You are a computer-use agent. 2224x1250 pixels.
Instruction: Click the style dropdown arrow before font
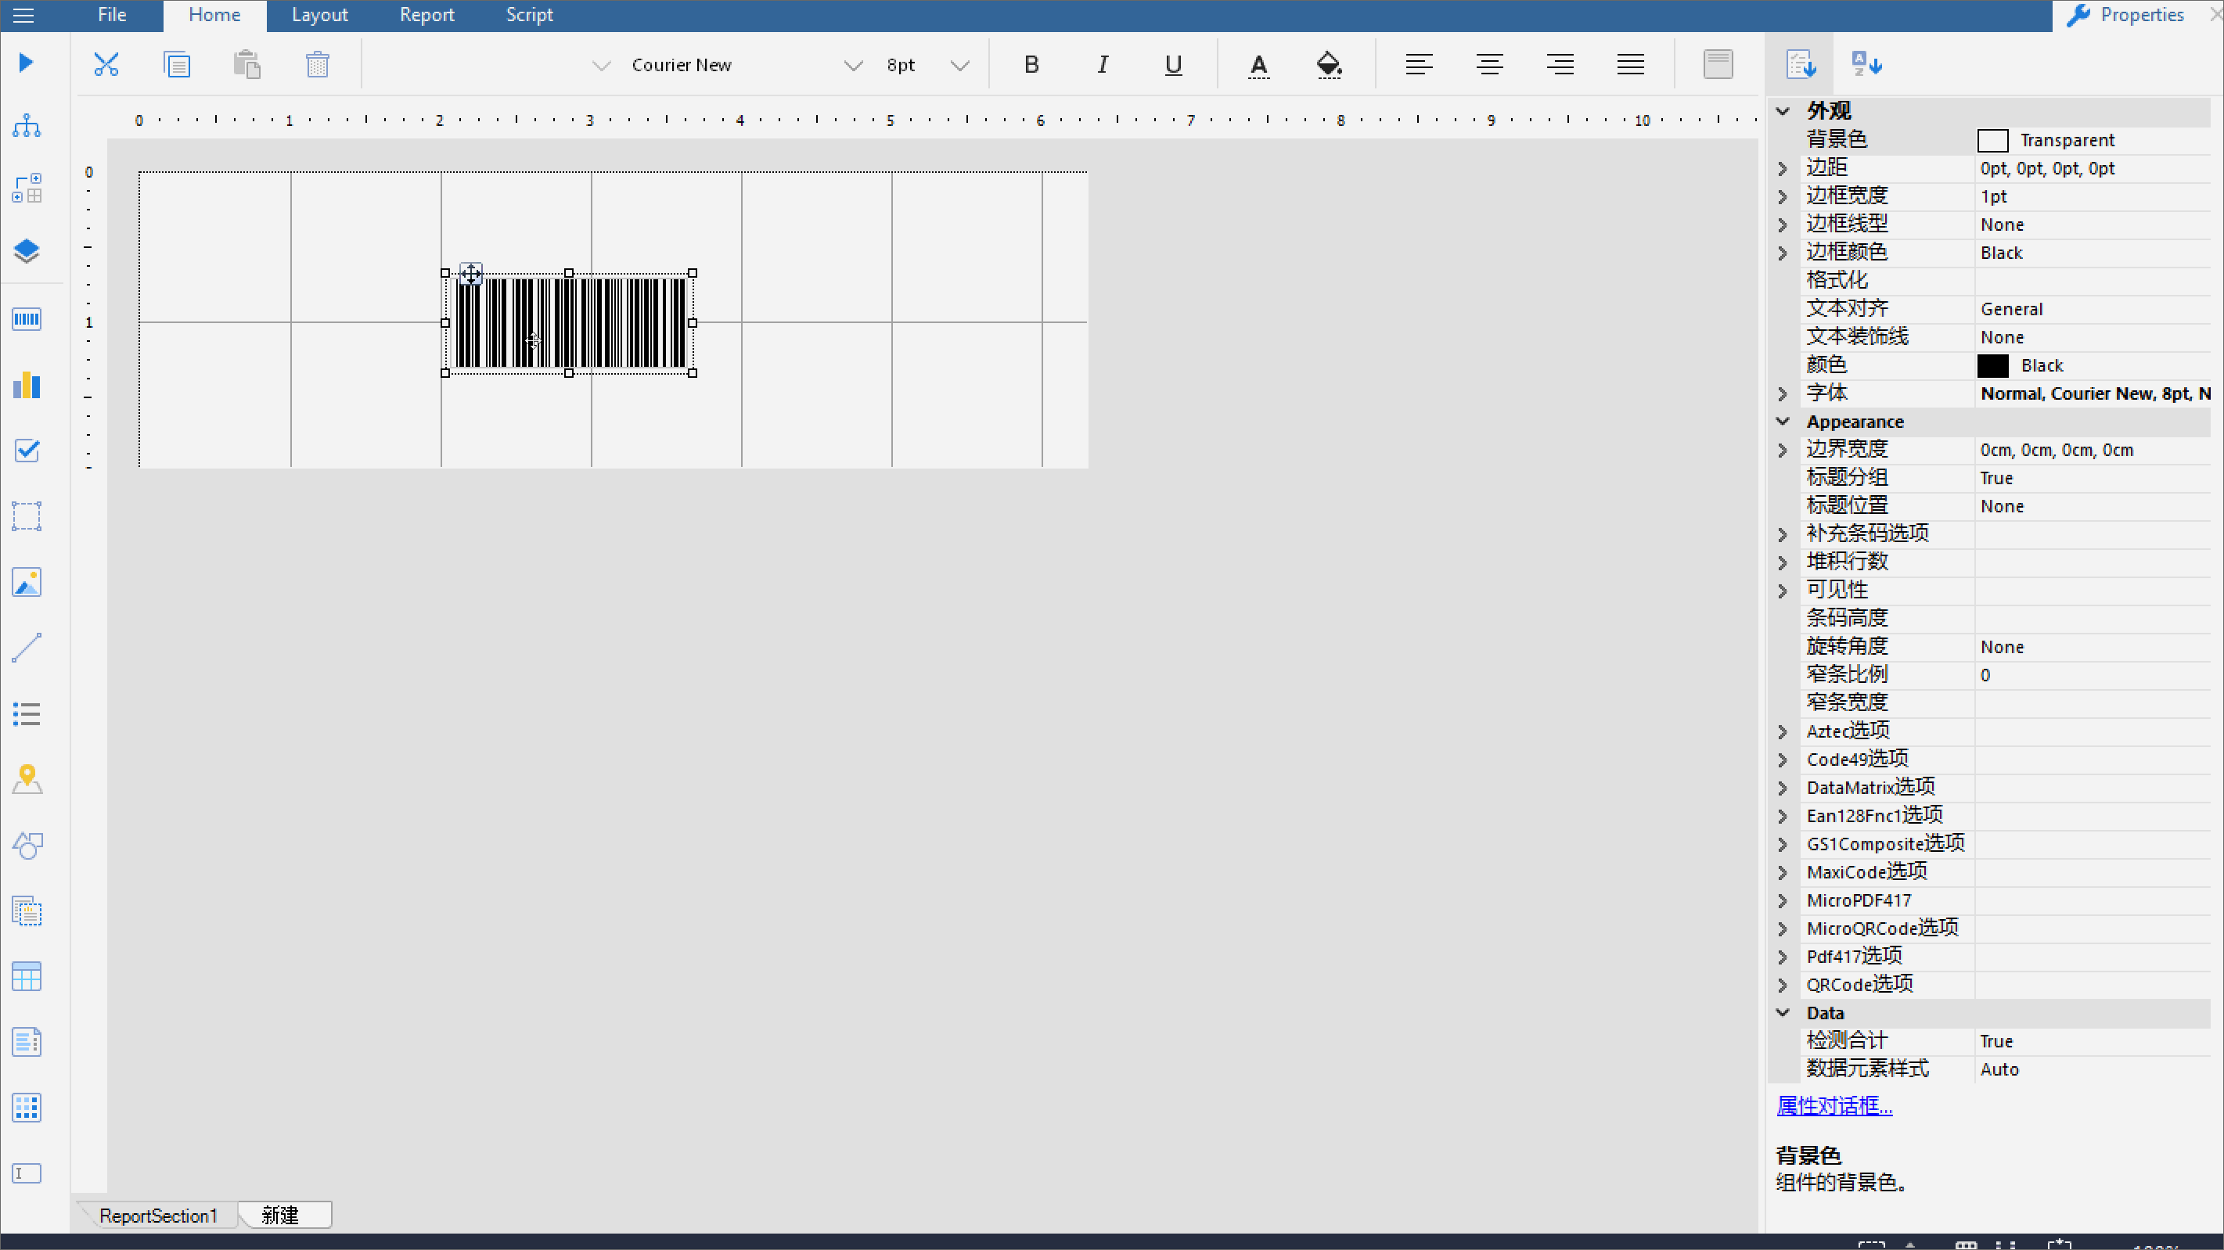(x=601, y=66)
